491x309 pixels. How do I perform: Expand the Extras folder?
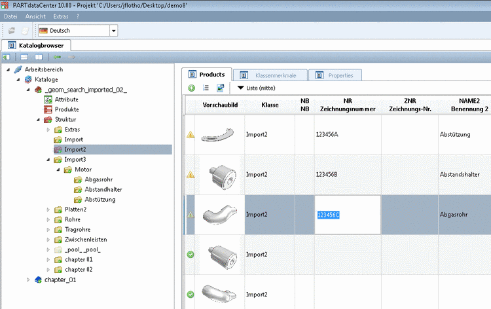point(48,130)
